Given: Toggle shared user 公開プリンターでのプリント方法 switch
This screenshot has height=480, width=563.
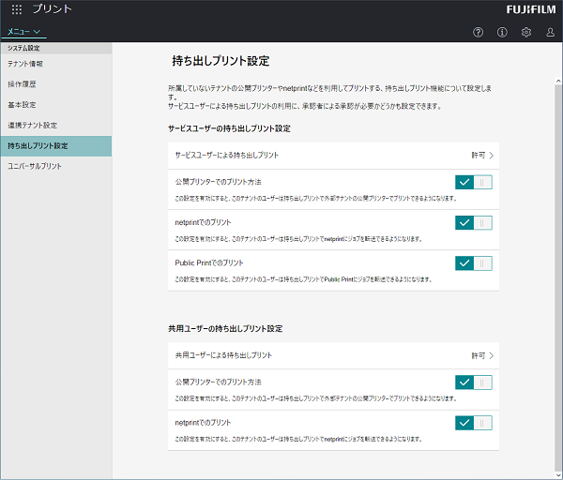Looking at the screenshot, I should [x=474, y=382].
